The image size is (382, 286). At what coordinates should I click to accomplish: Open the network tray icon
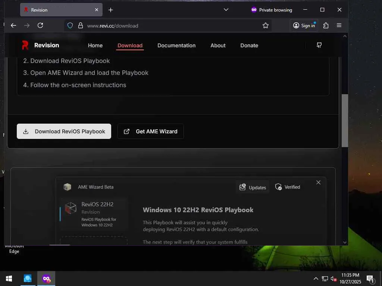click(x=325, y=279)
